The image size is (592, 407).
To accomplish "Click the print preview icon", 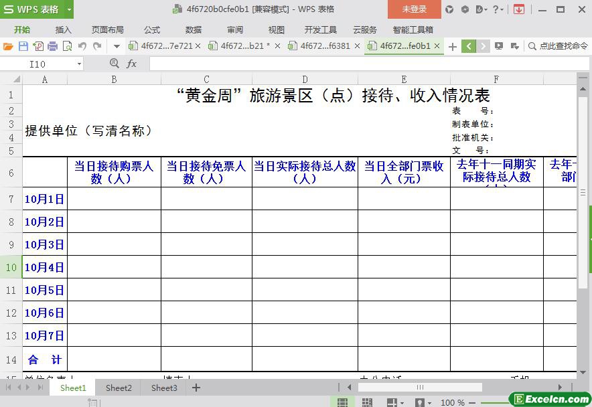I will [67, 46].
